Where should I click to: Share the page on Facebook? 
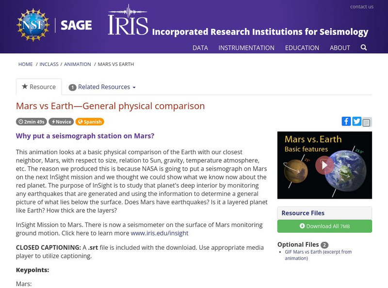(x=346, y=121)
